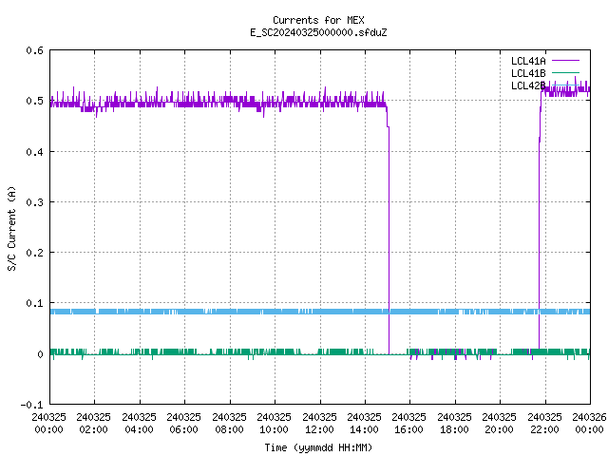The height and width of the screenshot is (456, 608).
Task: Click the 240325 08:00 time tick label
Action: pos(229,424)
